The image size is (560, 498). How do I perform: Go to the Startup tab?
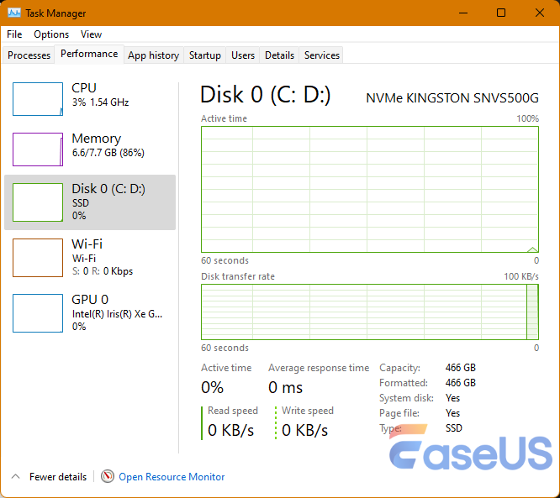click(205, 55)
